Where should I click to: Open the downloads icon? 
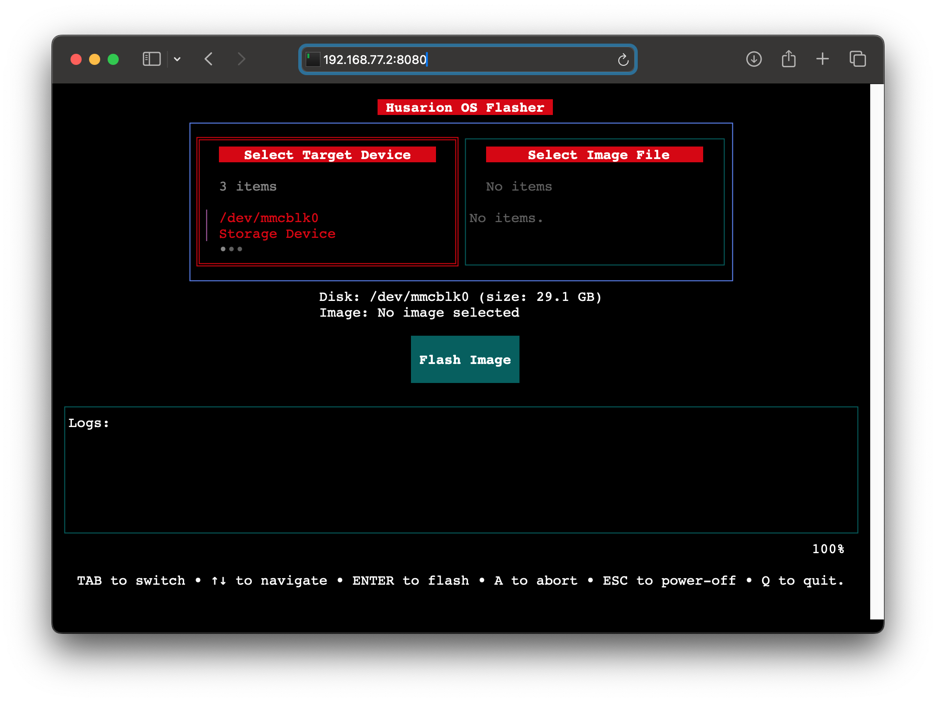click(x=754, y=59)
